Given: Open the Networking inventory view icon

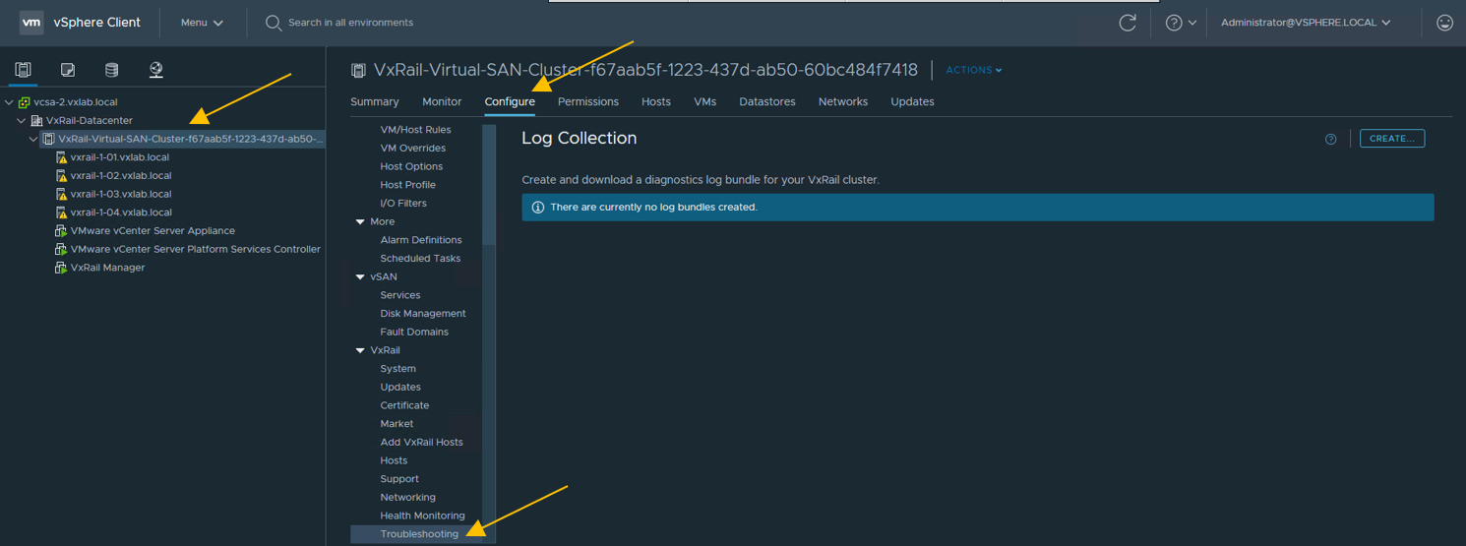Looking at the screenshot, I should [156, 70].
